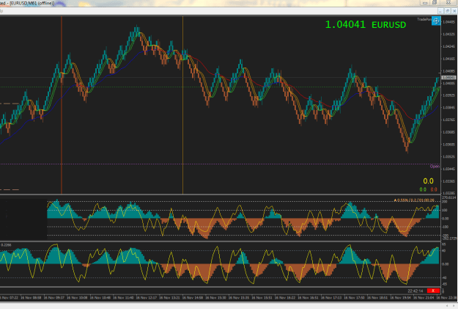Click the 16 Nov 14:58 time axis label
The width and height of the screenshot is (458, 309).
click(x=193, y=297)
